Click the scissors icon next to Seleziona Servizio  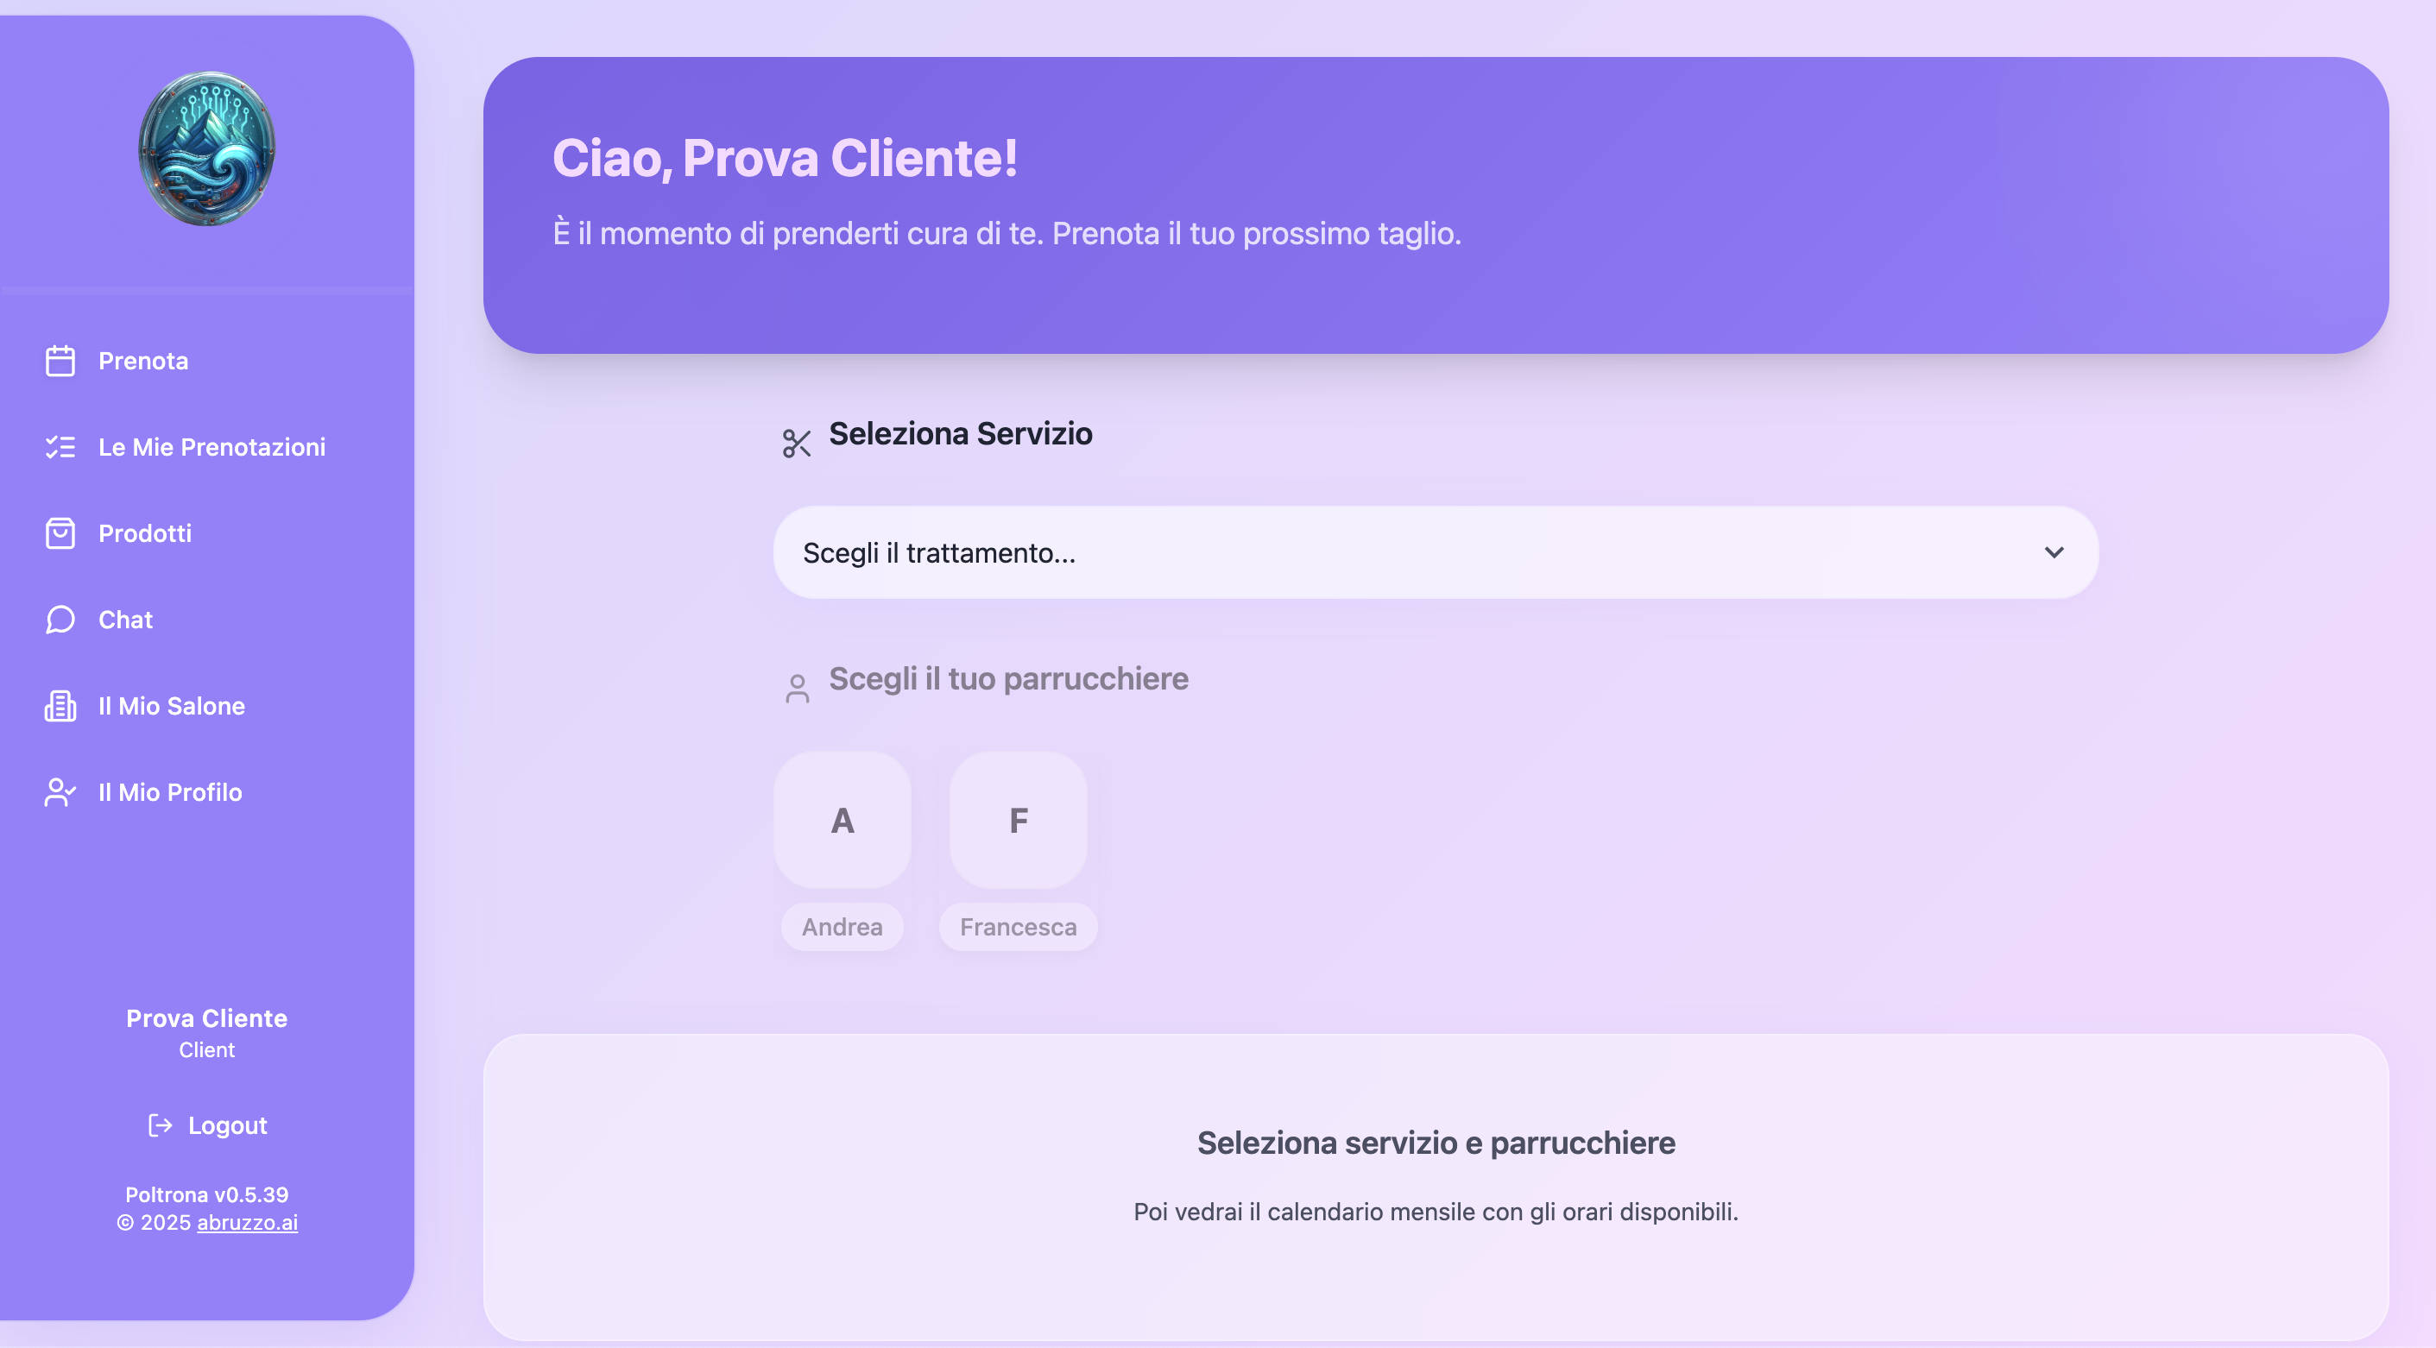pos(798,442)
